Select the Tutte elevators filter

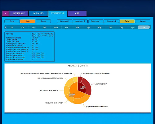127,21
